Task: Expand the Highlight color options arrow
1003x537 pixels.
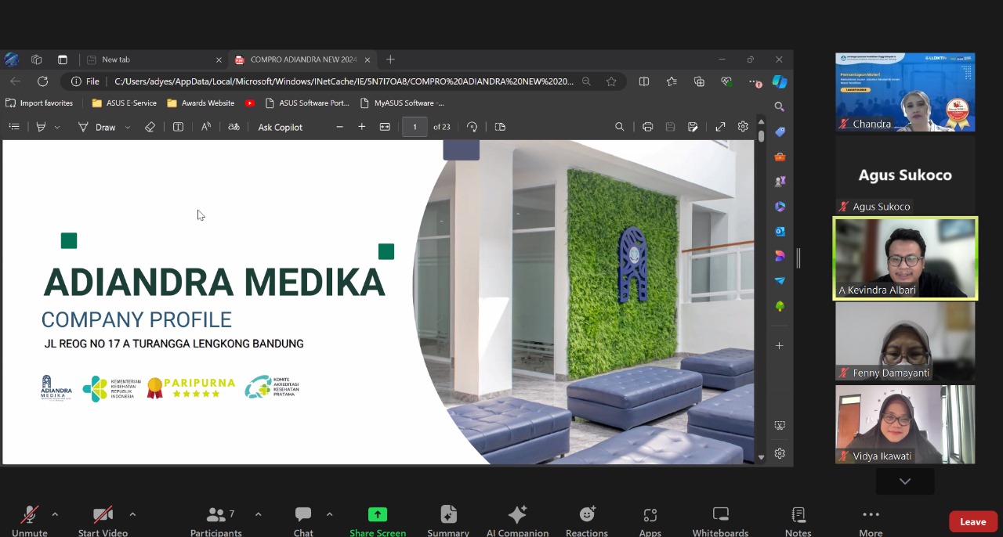Action: tap(57, 127)
